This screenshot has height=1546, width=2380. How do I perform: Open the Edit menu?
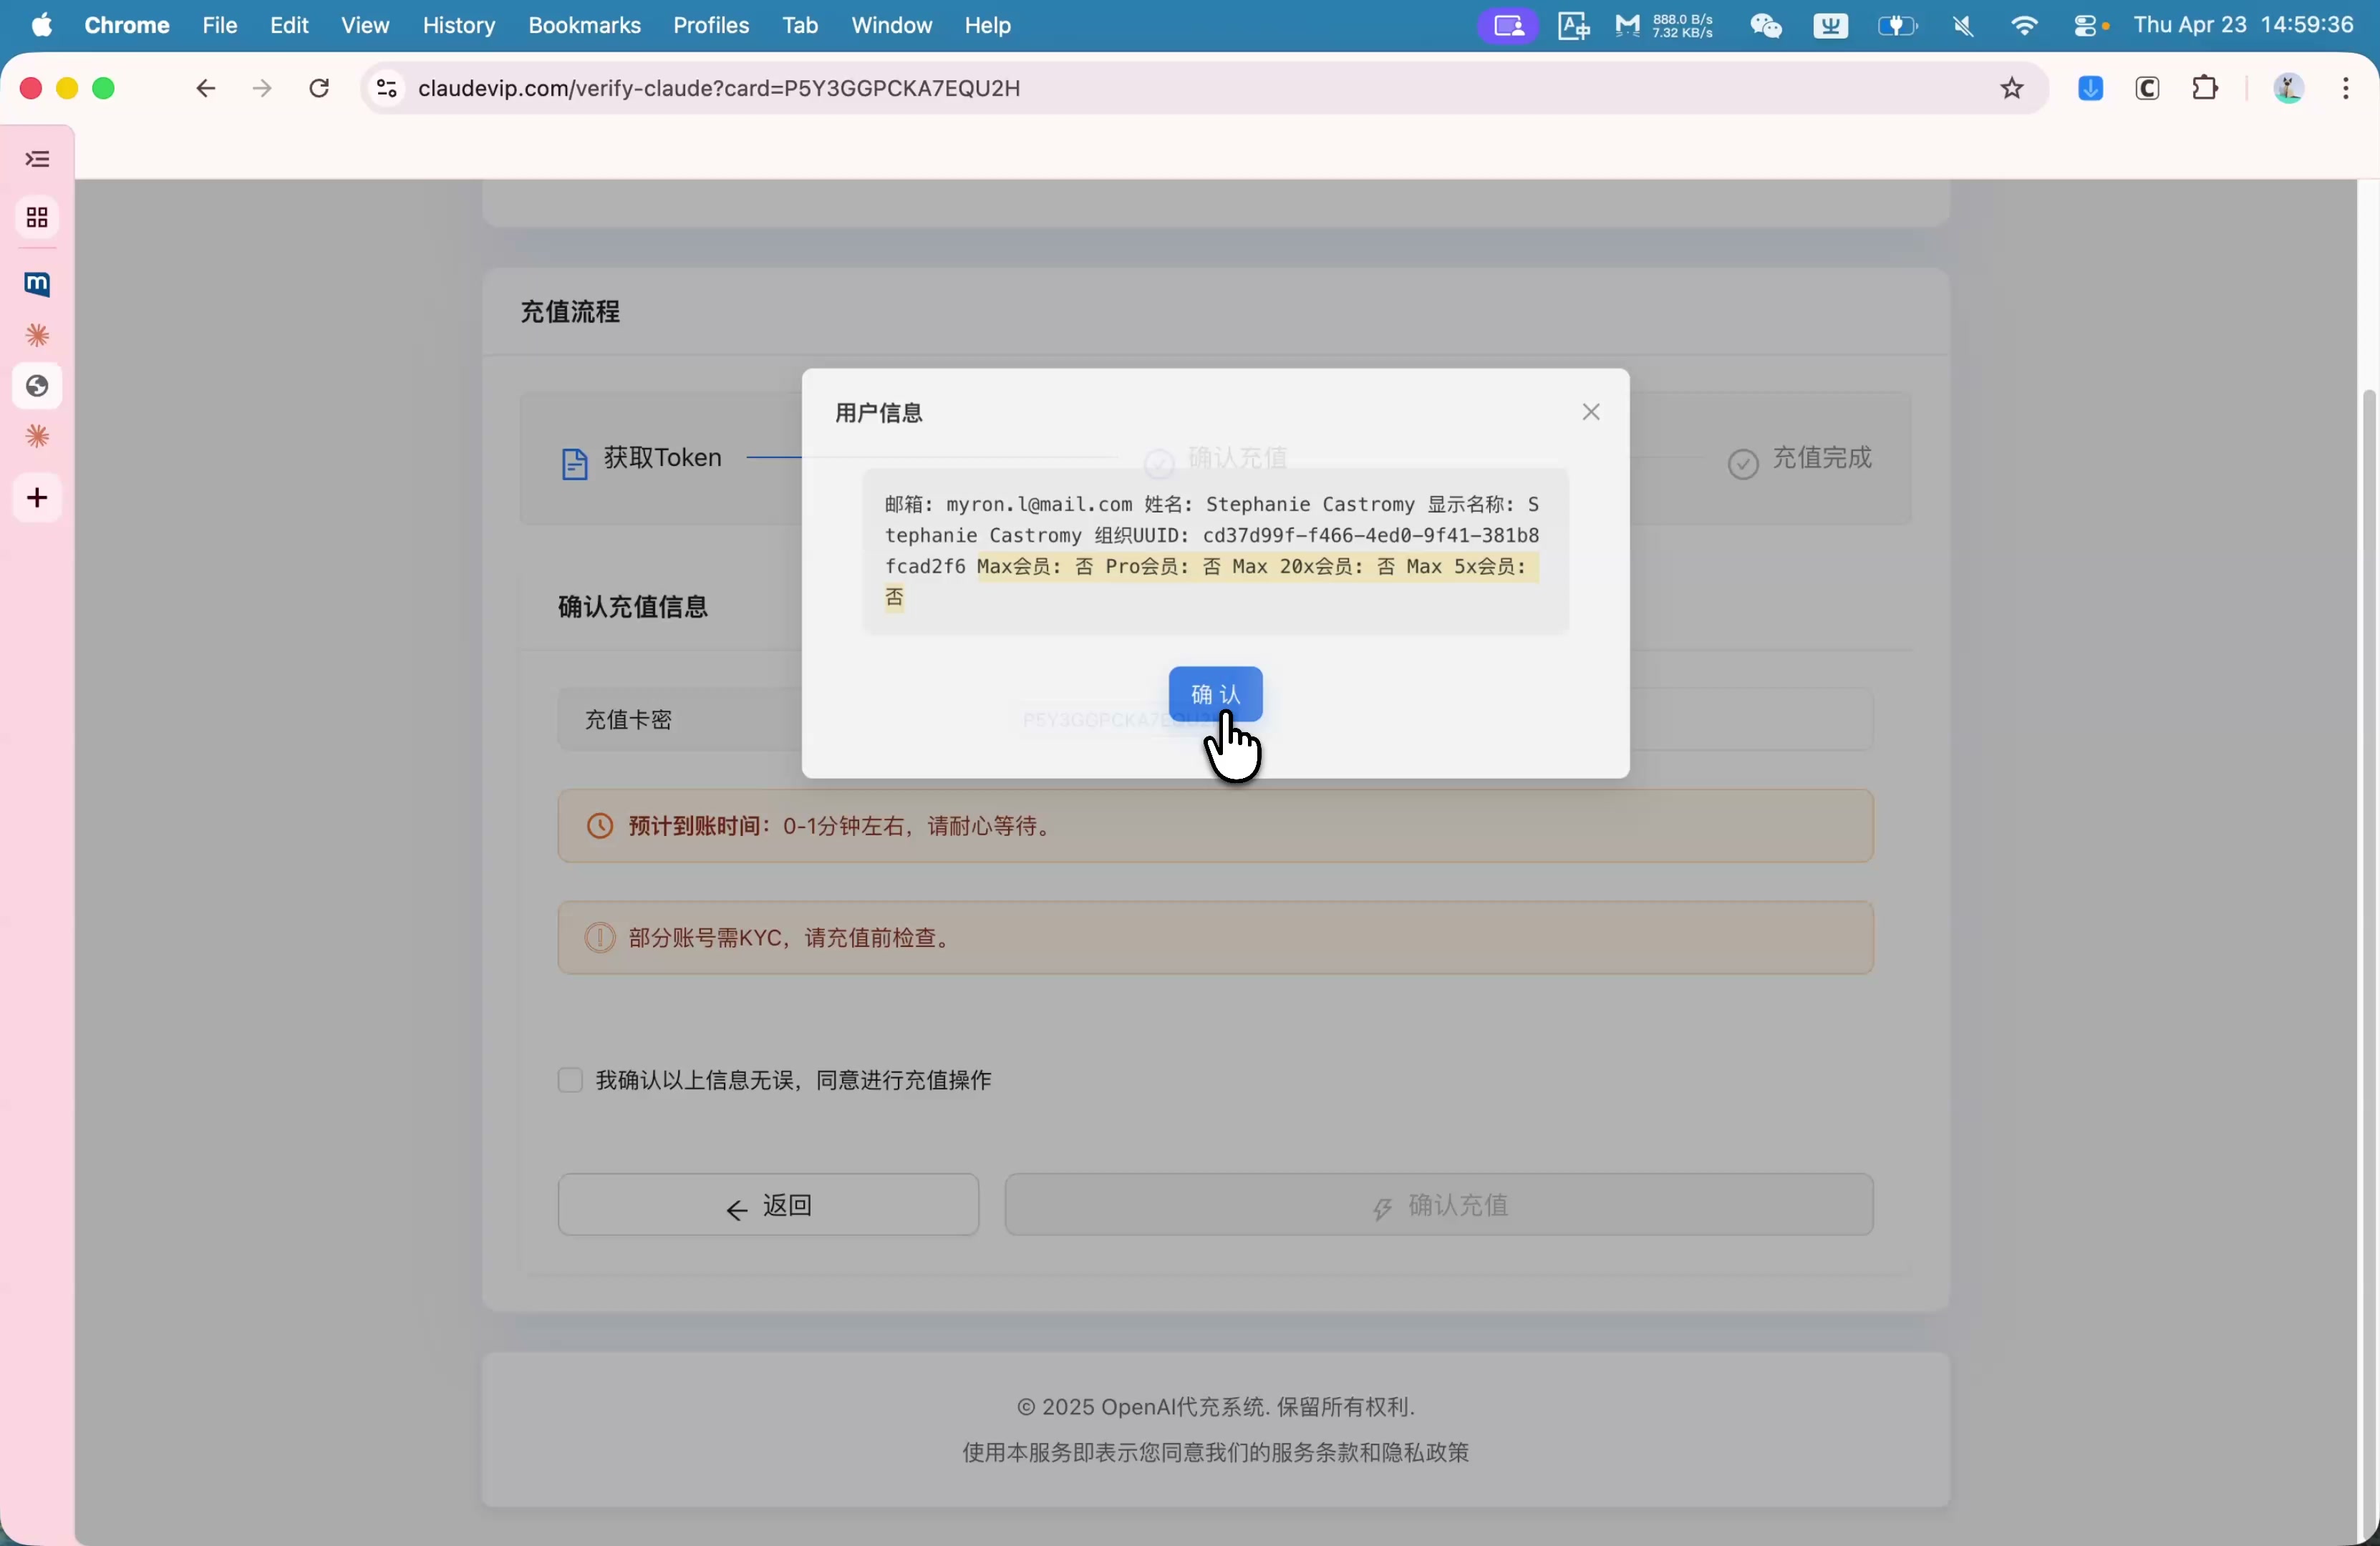click(x=289, y=25)
